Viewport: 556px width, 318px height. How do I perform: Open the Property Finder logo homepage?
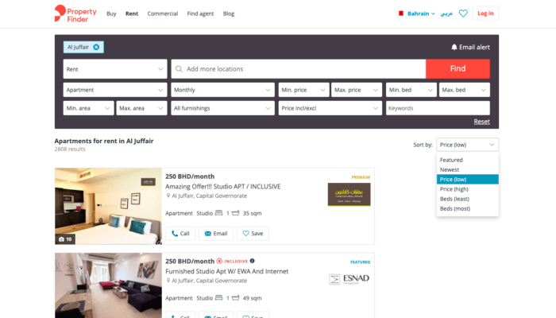click(75, 14)
